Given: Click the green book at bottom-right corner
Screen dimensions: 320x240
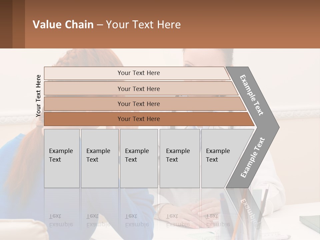Looking at the screenshot, I should pos(310,220).
